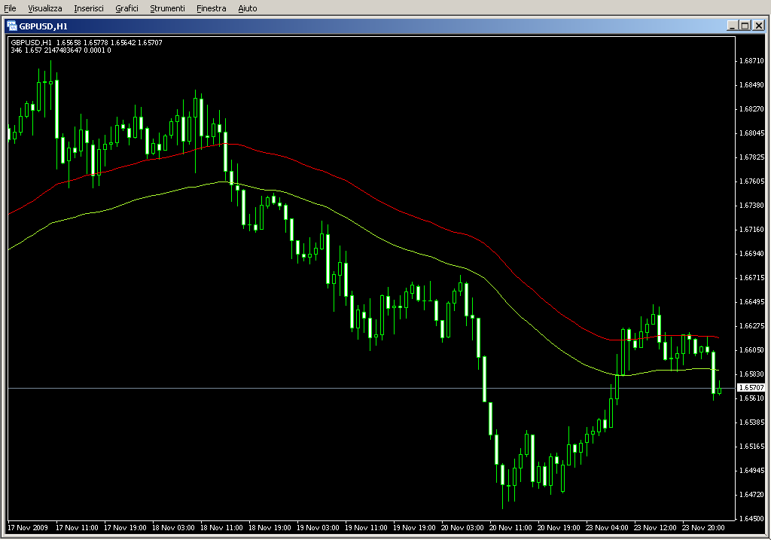This screenshot has height=540, width=771.
Task: Click the 20 Nov 03:00 time label
Action: click(462, 528)
